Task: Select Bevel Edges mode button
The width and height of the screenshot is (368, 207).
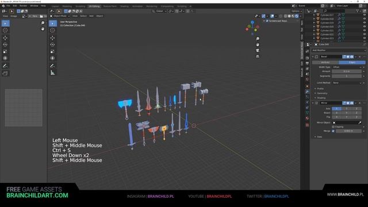Action: [352, 63]
